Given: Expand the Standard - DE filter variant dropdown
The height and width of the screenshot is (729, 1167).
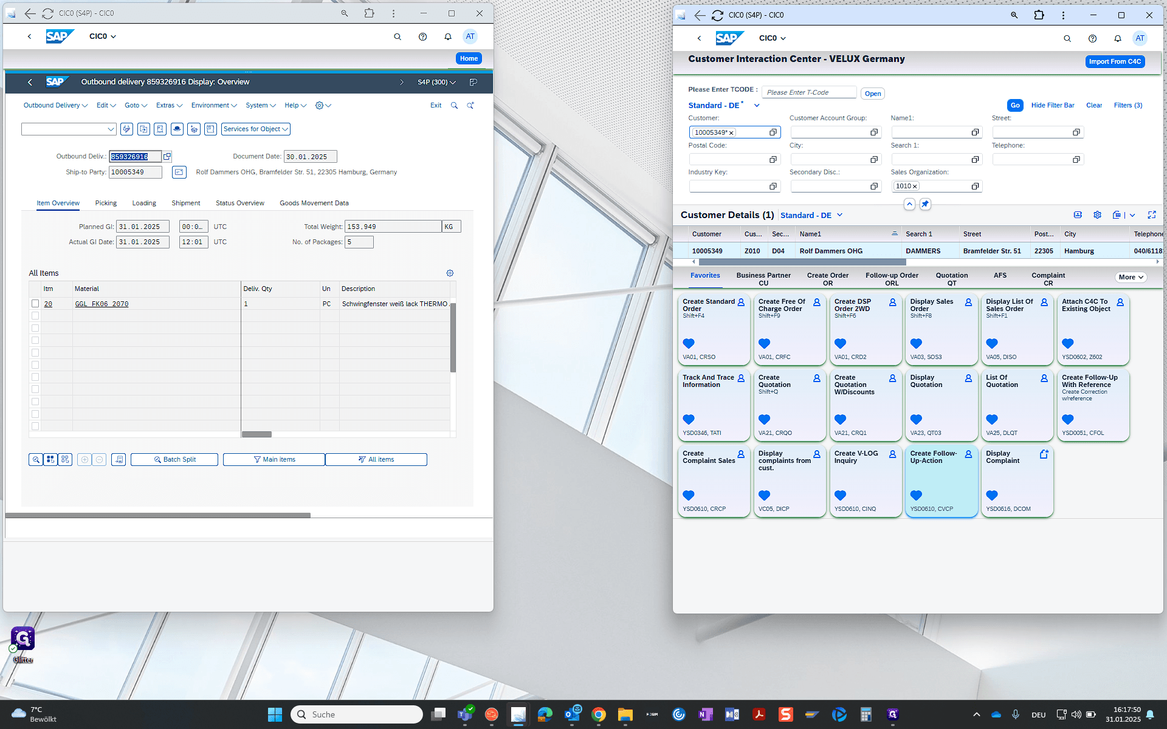Looking at the screenshot, I should 757,106.
